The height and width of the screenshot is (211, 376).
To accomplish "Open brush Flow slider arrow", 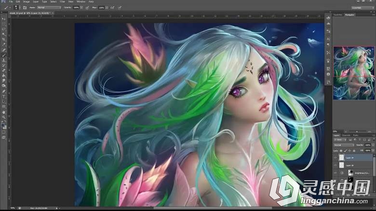I will click(107, 8).
